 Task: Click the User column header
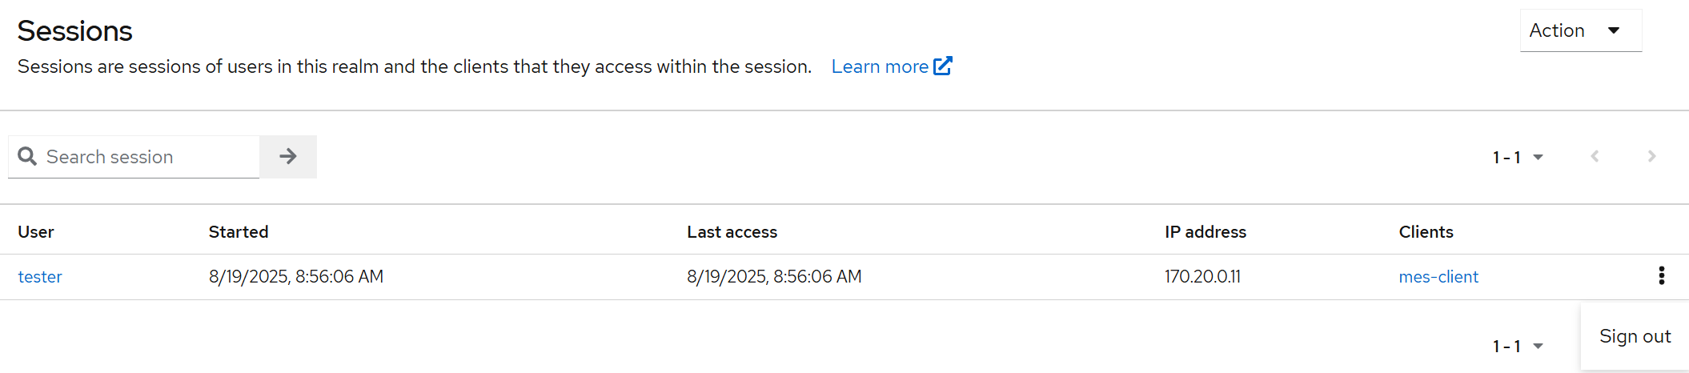click(36, 232)
